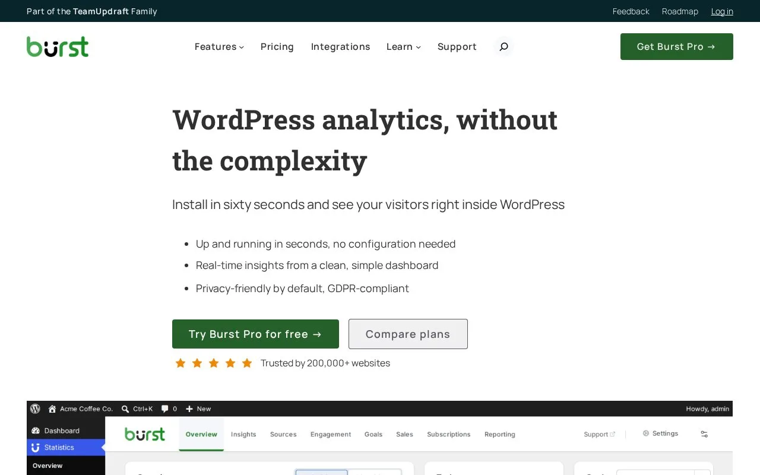The height and width of the screenshot is (475, 760).
Task: Switch to Goals tab in preview
Action: 373,434
